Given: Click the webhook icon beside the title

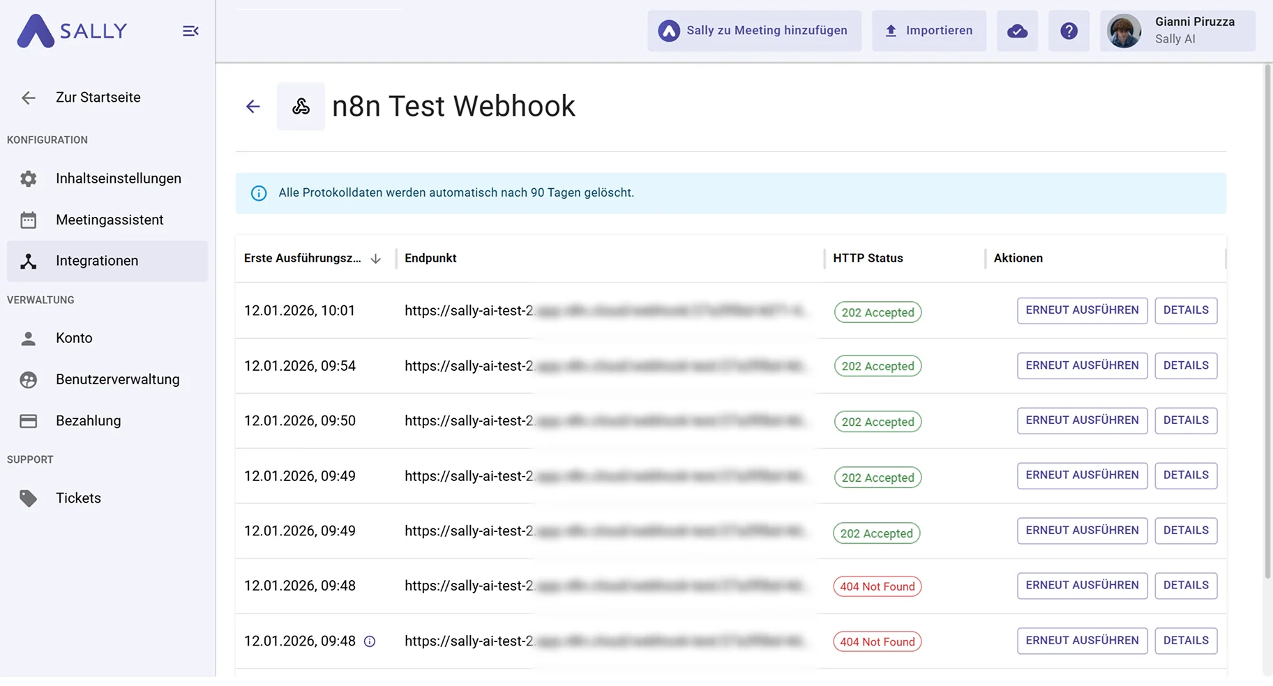Looking at the screenshot, I should pos(301,107).
